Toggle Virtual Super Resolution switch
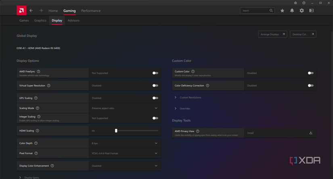This screenshot has width=333, height=179. (155, 86)
